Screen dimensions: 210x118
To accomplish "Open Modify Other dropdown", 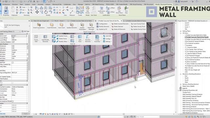I will tap(62, 42).
